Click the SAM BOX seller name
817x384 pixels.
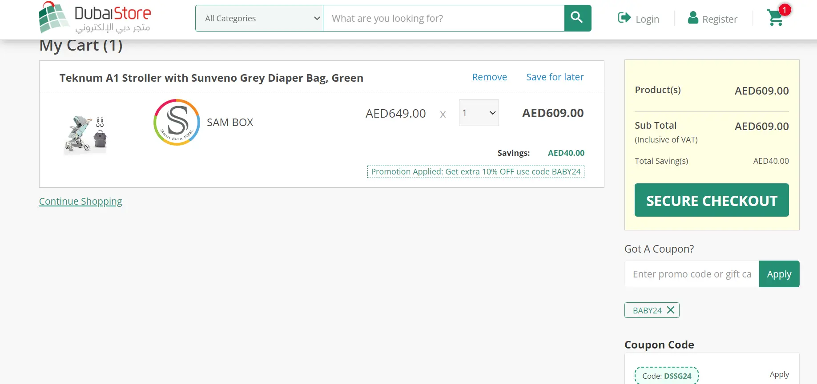coord(230,123)
